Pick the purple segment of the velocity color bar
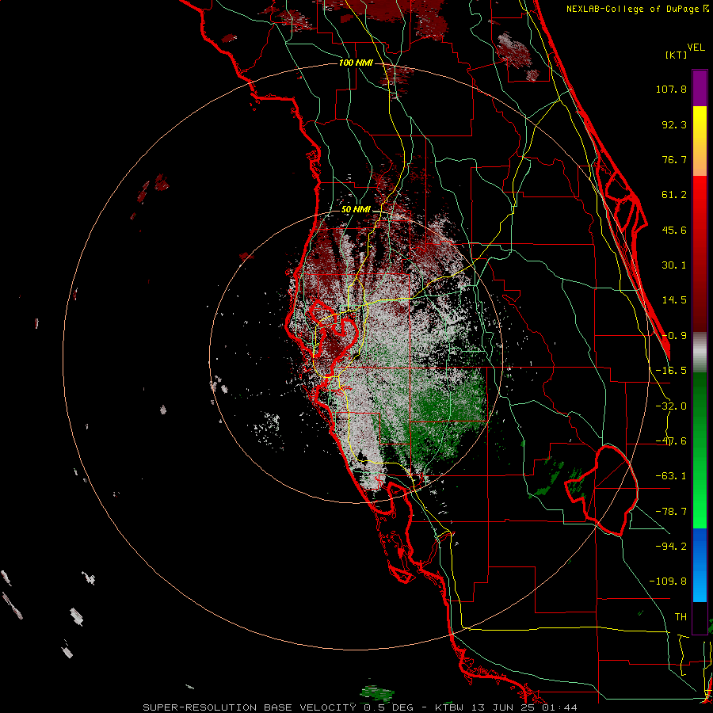Image resolution: width=713 pixels, height=713 pixels. pos(700,88)
